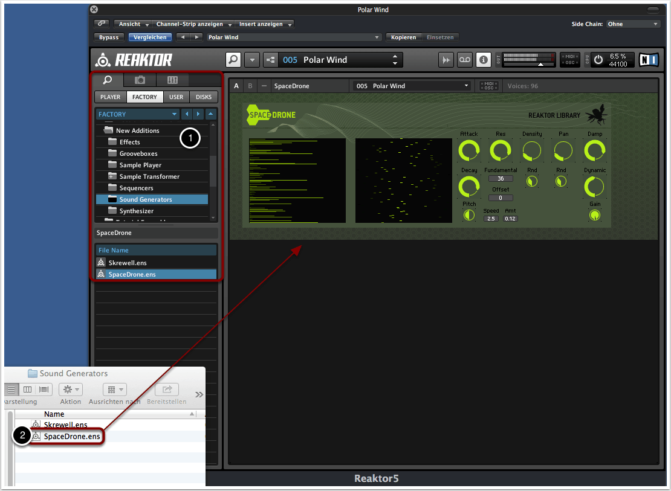Click the fast-forward arrows icon in toolbar
The image size is (671, 491).
point(446,60)
